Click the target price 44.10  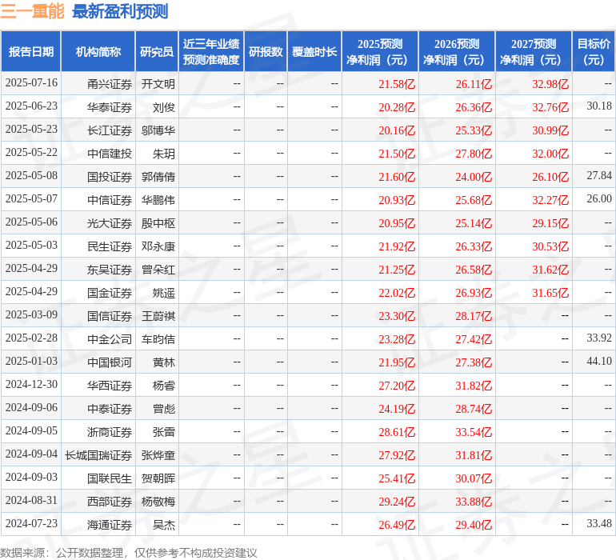pyautogui.click(x=599, y=361)
